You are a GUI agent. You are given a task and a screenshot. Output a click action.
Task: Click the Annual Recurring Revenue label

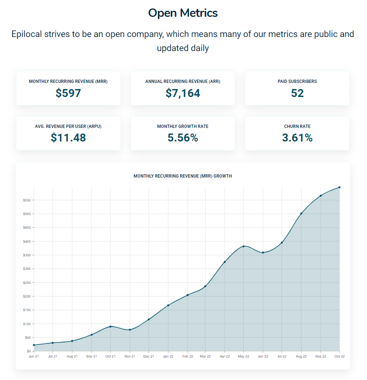click(x=183, y=82)
